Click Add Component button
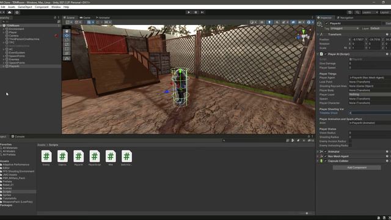 [x=357, y=167]
